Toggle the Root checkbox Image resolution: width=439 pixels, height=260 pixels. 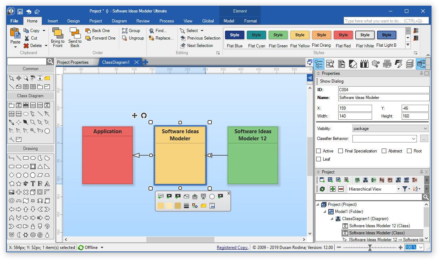409,151
